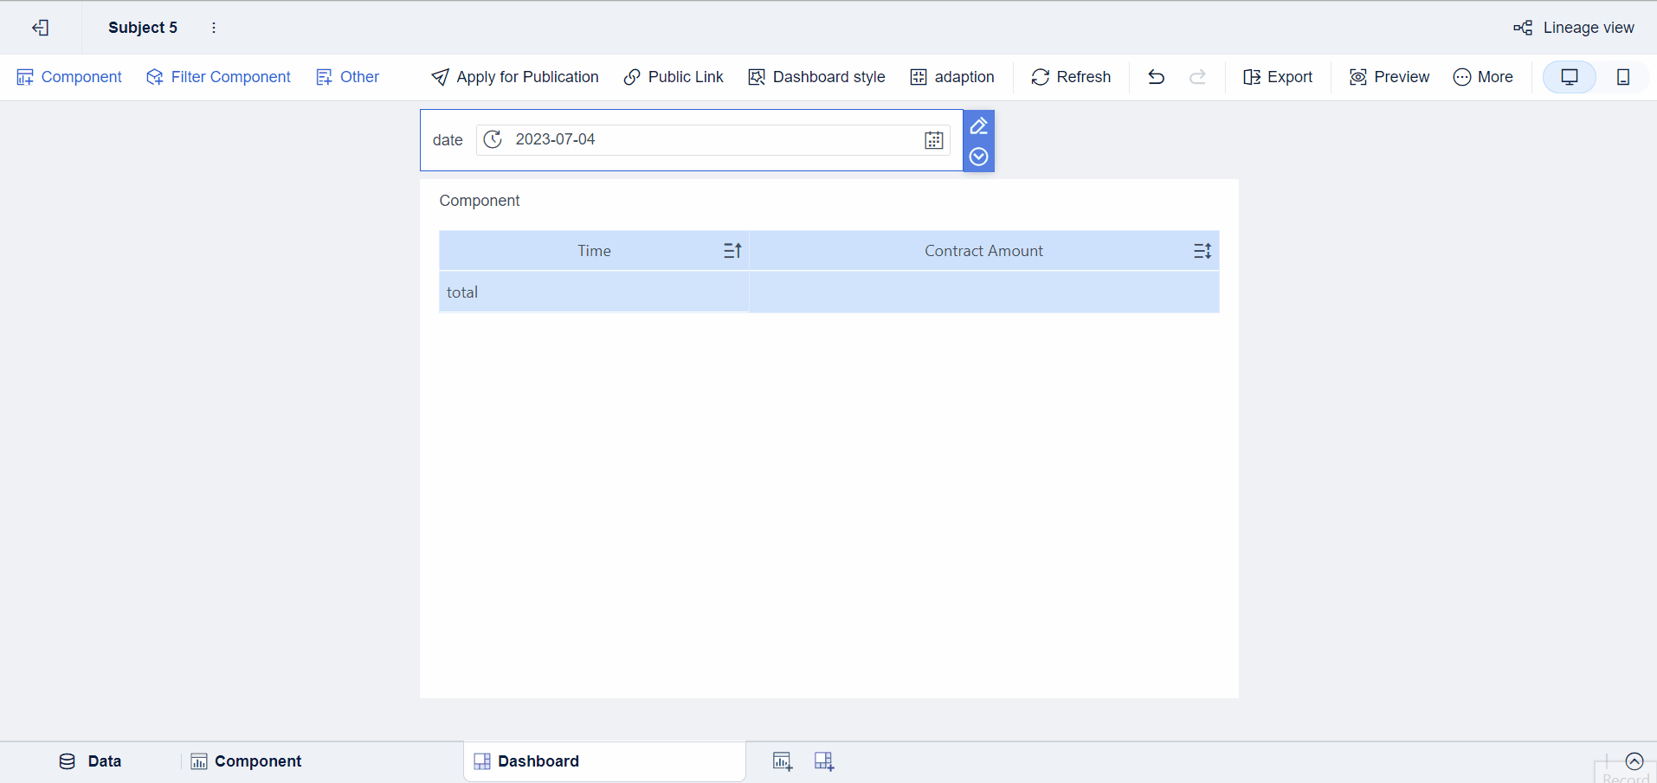This screenshot has height=783, width=1657.
Task: Open the date calendar picker
Action: pyautogui.click(x=933, y=139)
